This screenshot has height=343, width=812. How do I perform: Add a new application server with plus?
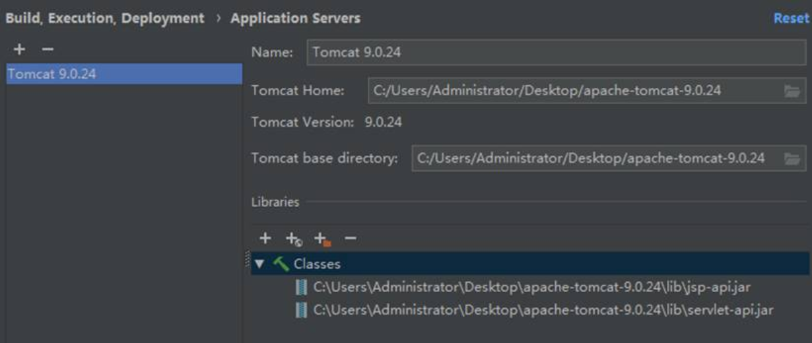[x=20, y=49]
